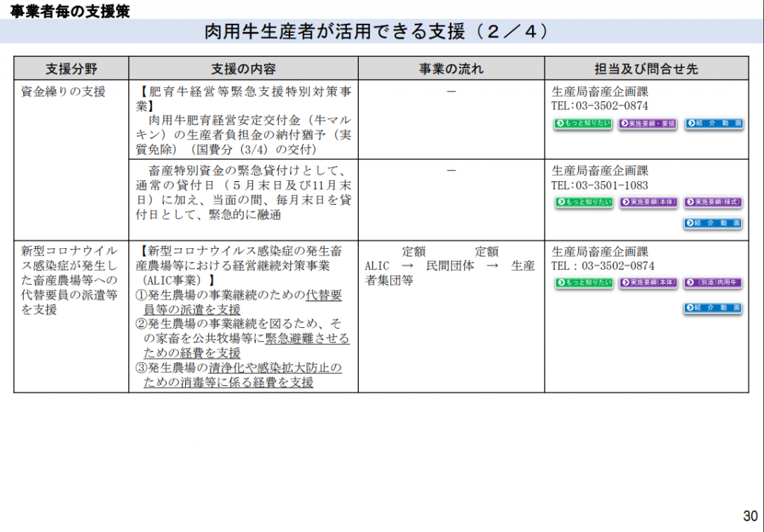The width and height of the screenshot is (764, 532).
Task: Click the bottom 紹介動画 badge for ALIC事業
Action: pos(713,307)
